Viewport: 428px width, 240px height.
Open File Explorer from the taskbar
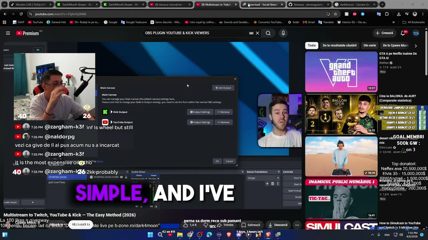(x=180, y=235)
